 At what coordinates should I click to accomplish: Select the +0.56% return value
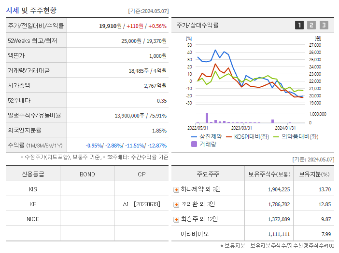157,26
